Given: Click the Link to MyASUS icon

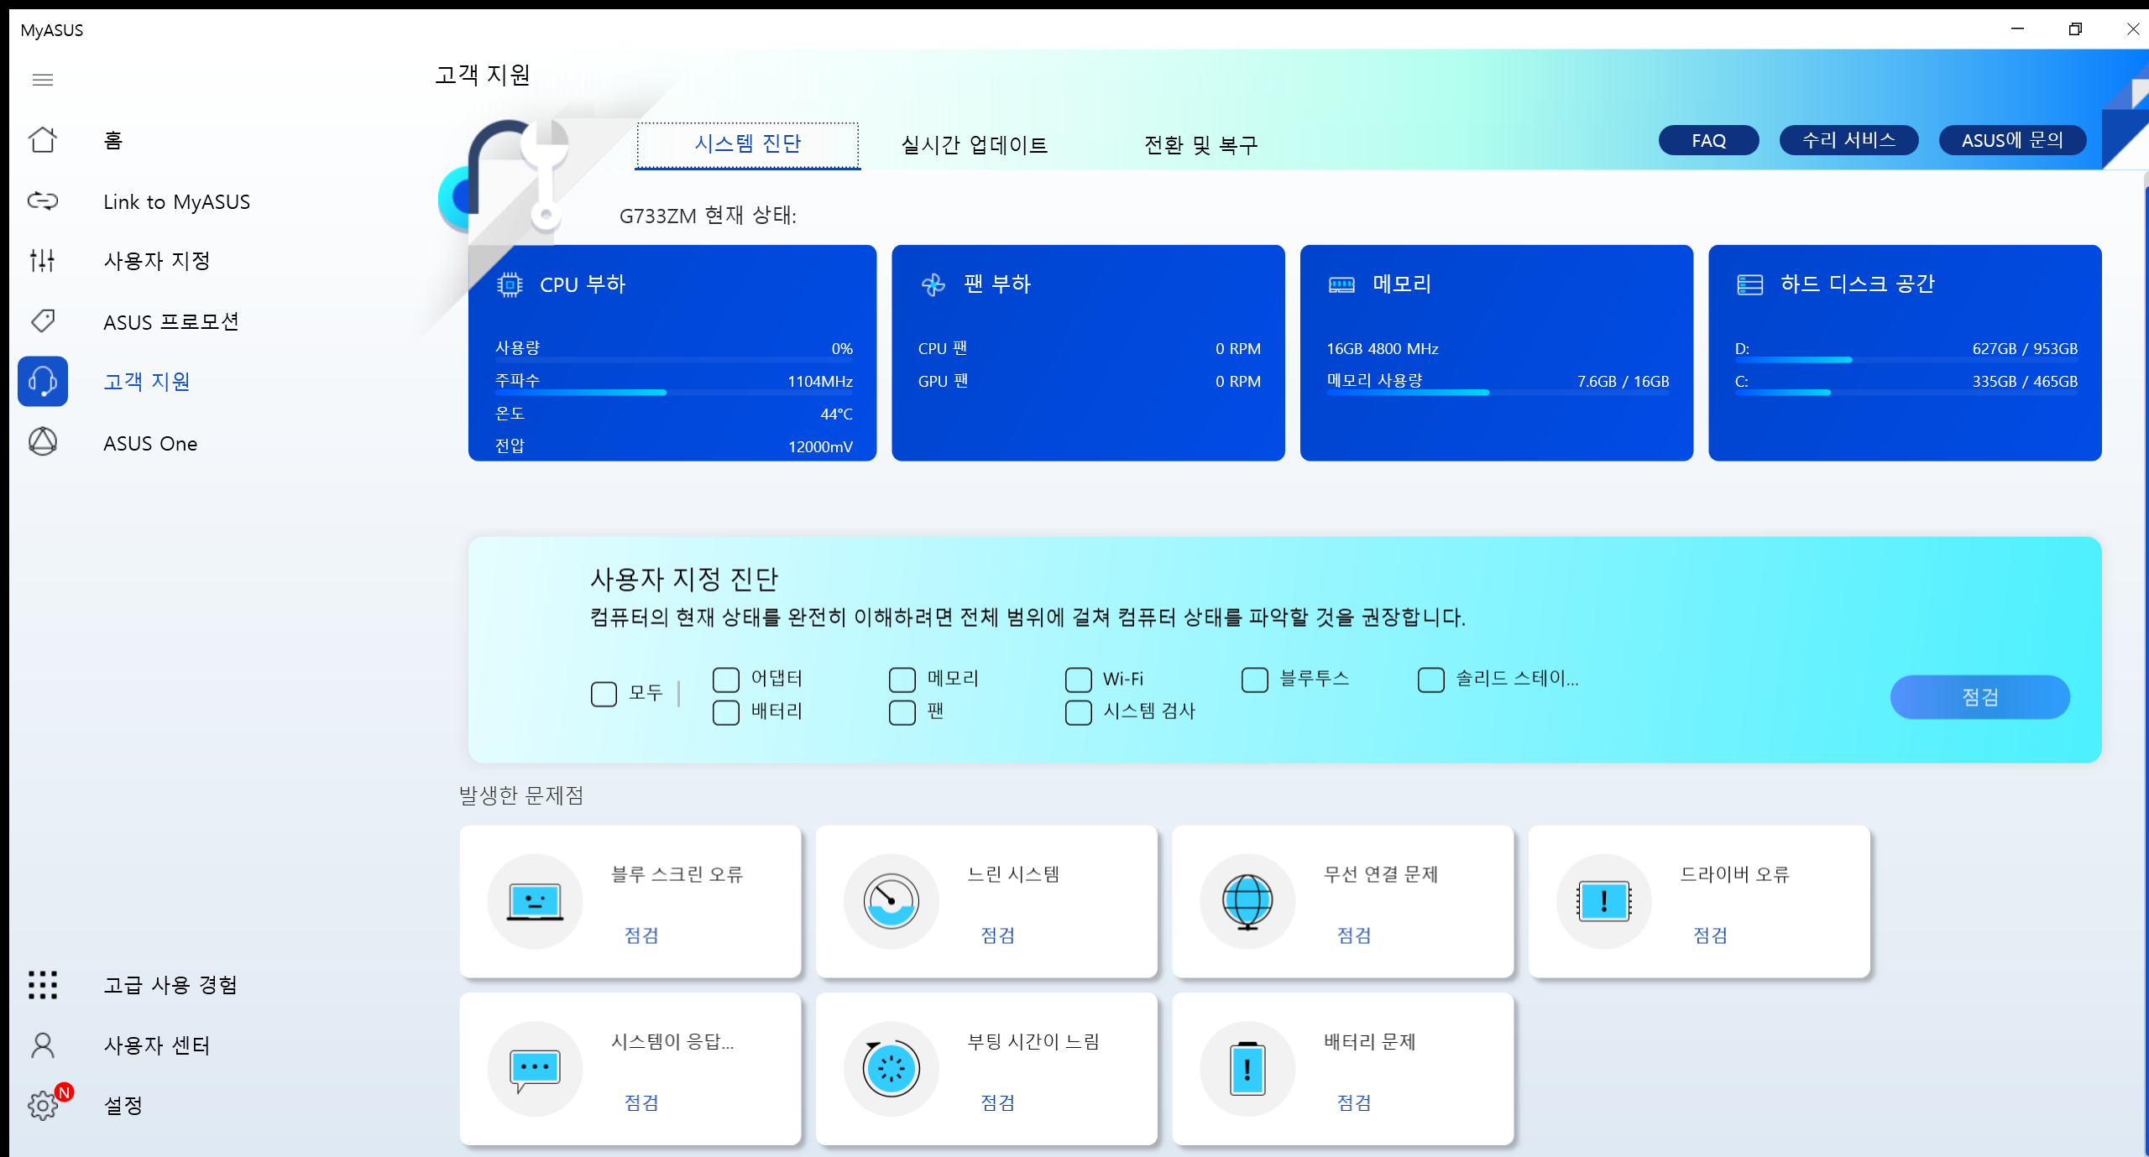Looking at the screenshot, I should (x=43, y=201).
